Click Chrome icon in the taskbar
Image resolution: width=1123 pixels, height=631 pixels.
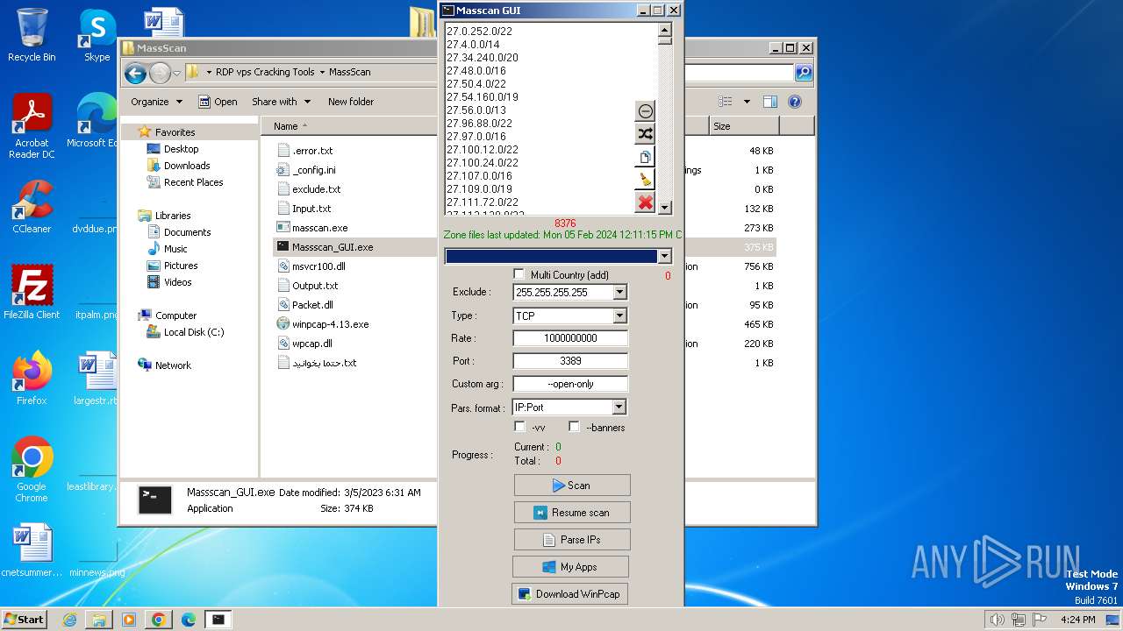tap(158, 620)
